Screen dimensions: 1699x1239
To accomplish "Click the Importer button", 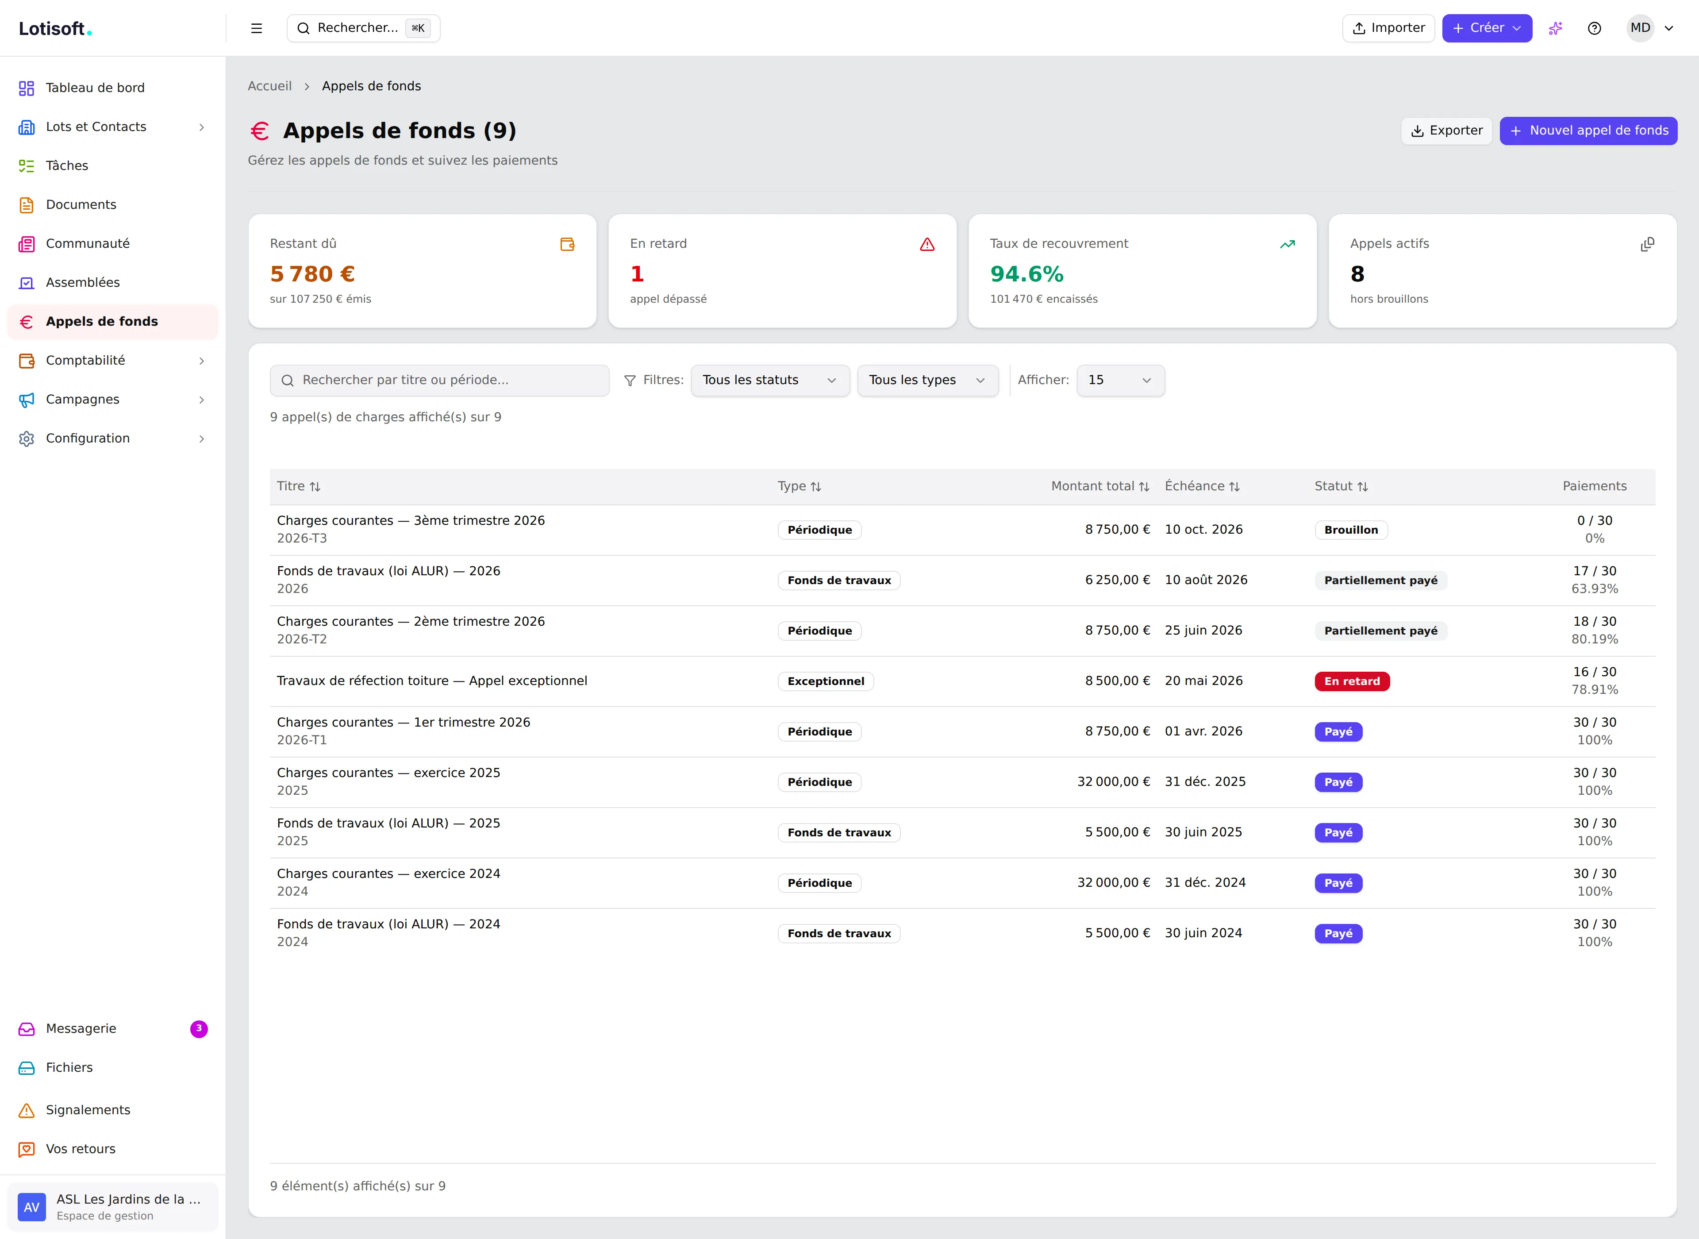I will pyautogui.click(x=1388, y=28).
